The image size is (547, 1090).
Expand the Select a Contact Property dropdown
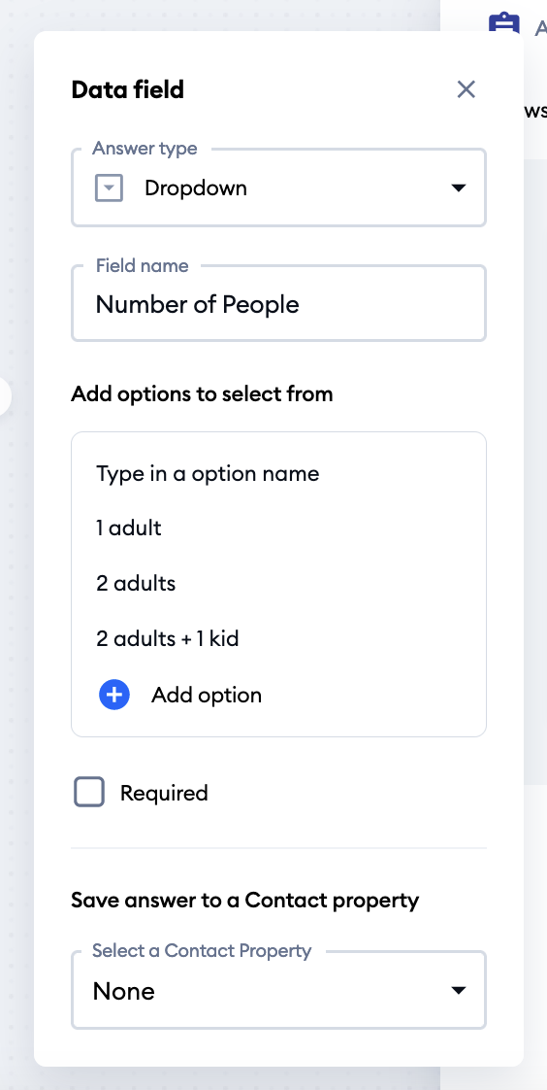pyautogui.click(x=279, y=990)
